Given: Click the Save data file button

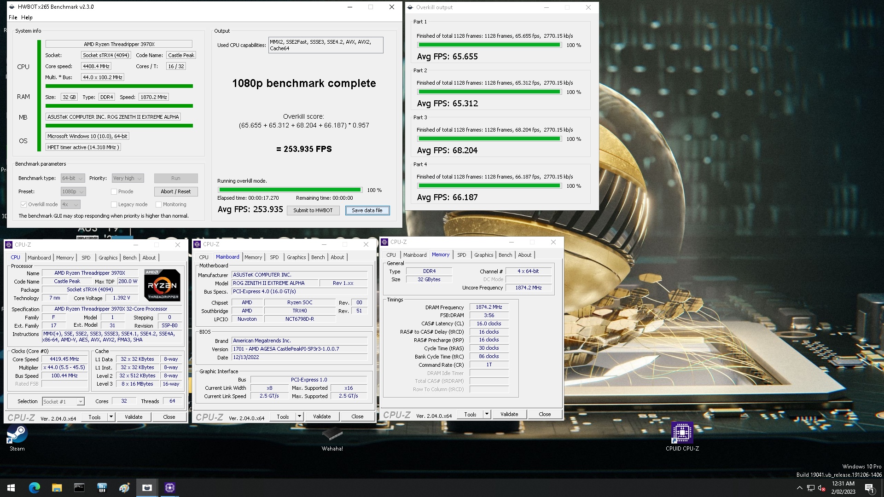Looking at the screenshot, I should pyautogui.click(x=367, y=210).
